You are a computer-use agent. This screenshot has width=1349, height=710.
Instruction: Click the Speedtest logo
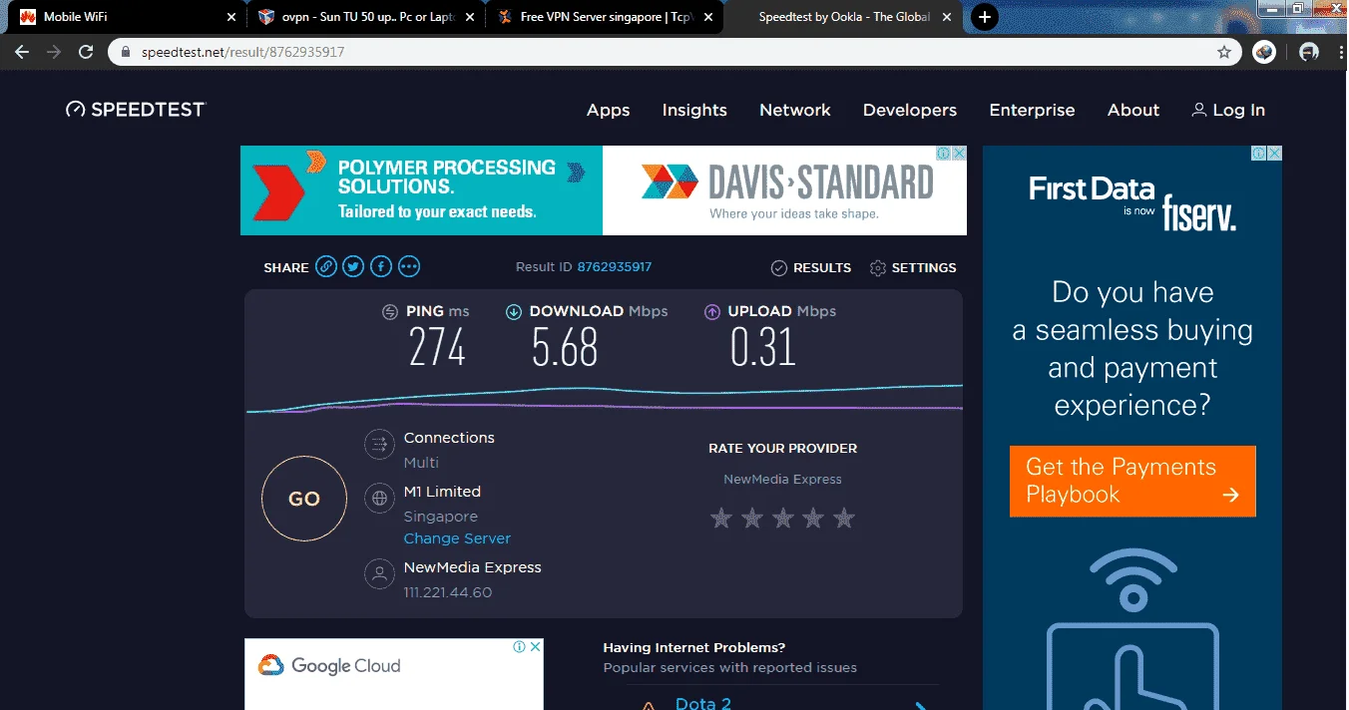(135, 110)
